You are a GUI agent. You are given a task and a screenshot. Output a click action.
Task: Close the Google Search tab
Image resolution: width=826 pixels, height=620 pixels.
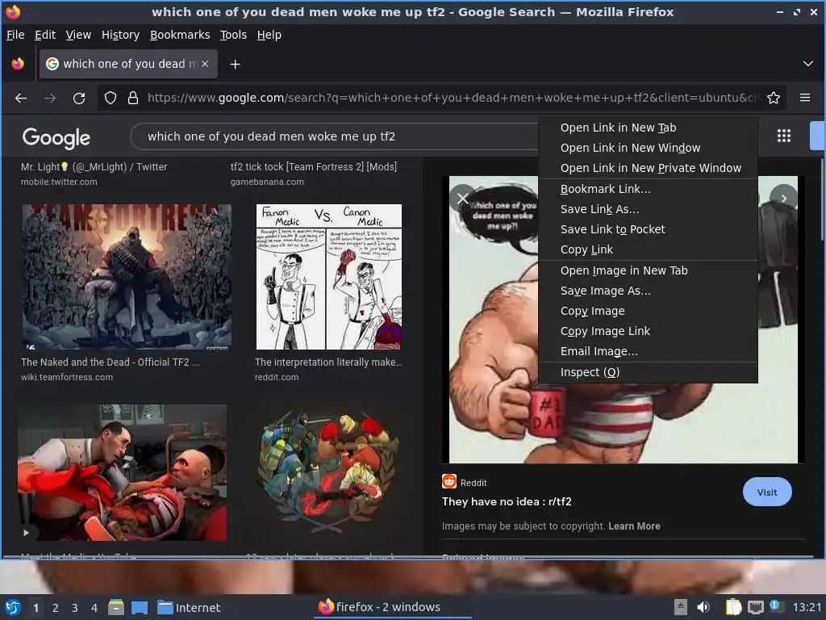click(x=205, y=64)
